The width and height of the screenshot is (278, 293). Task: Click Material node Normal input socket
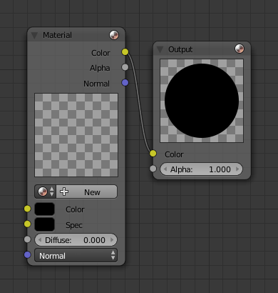pos(27,254)
